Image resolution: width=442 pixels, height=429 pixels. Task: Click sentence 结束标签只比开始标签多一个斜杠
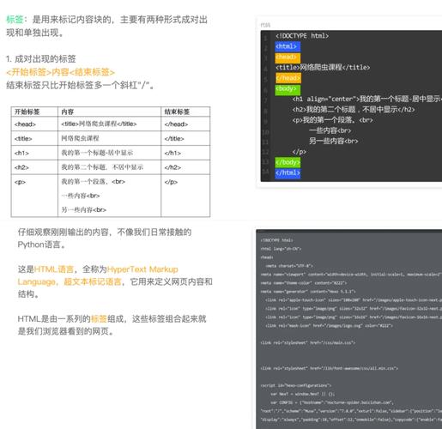point(80,85)
